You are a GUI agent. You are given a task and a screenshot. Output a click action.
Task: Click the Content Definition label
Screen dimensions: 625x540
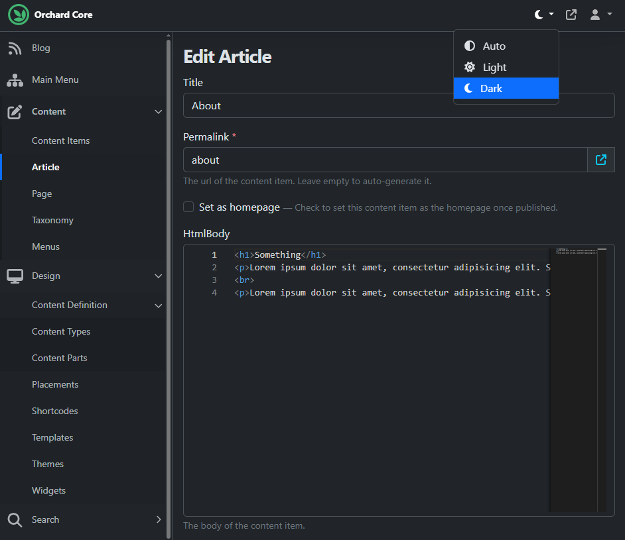(70, 305)
